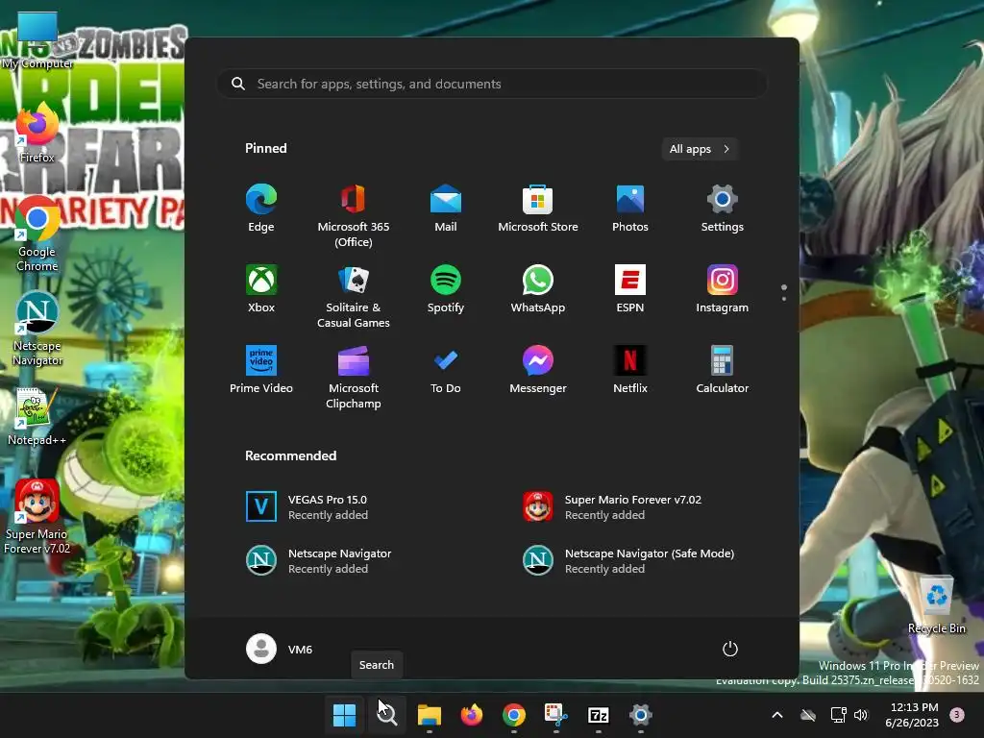The image size is (984, 738).
Task: Open WhatsApp pinned app
Action: pos(538,289)
